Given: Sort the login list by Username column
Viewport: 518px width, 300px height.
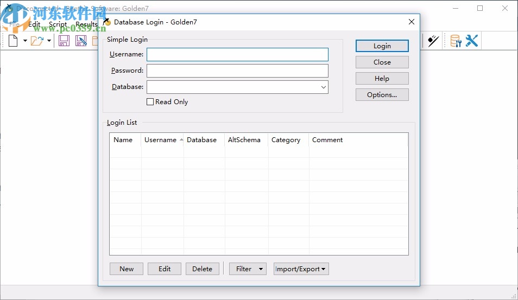Looking at the screenshot, I should (161, 140).
